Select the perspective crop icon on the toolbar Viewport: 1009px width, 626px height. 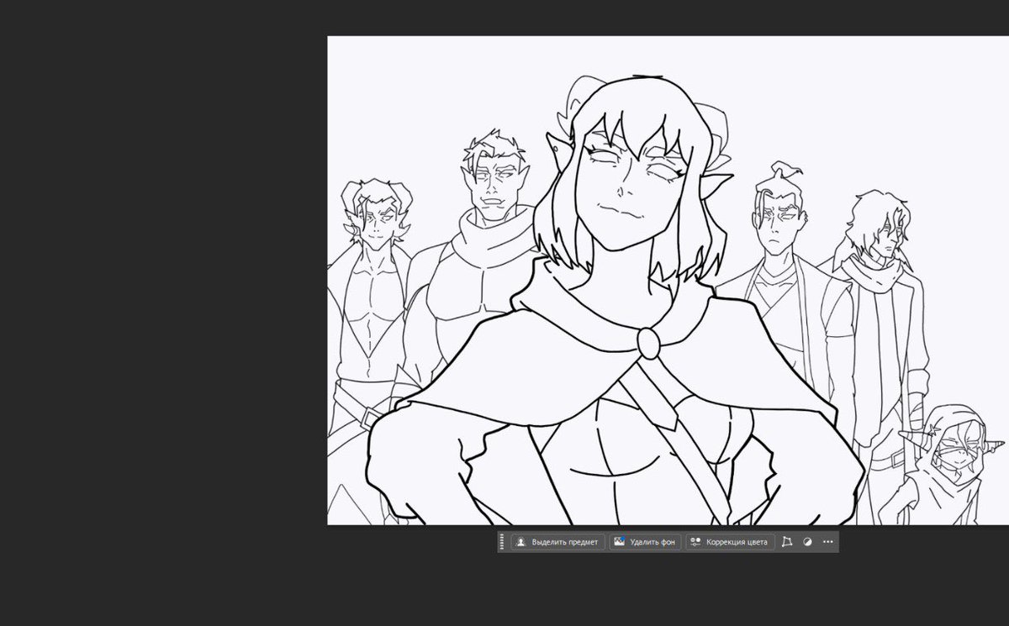[x=787, y=542]
